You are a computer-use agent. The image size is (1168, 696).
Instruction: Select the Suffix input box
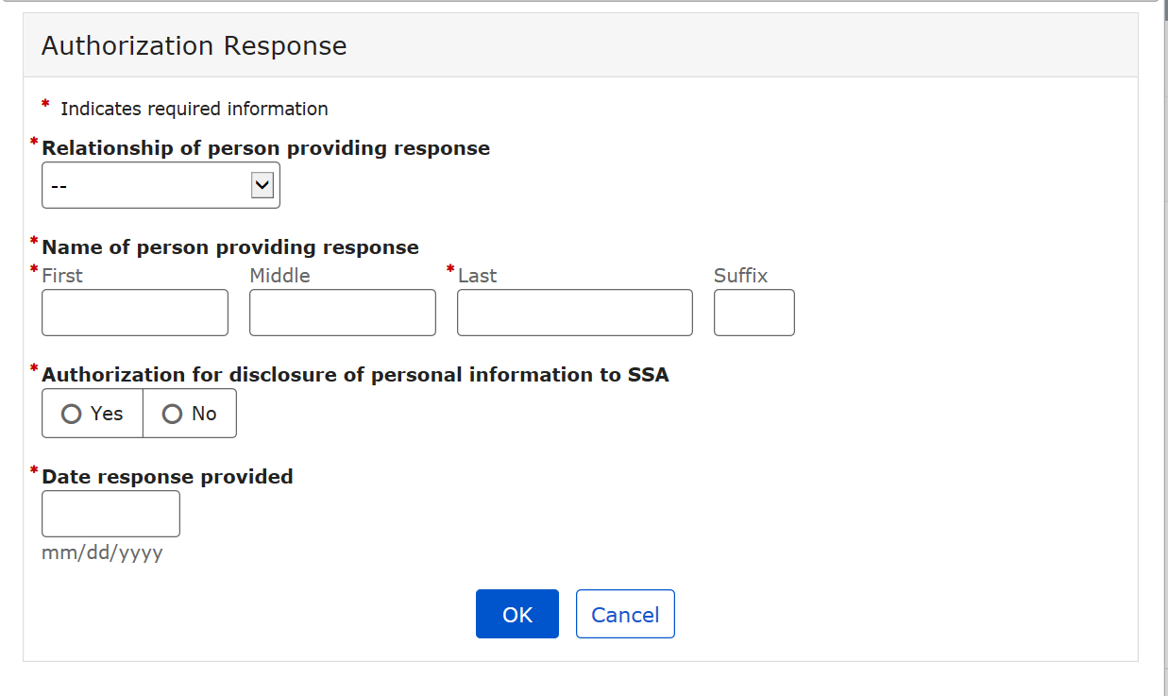coord(753,313)
